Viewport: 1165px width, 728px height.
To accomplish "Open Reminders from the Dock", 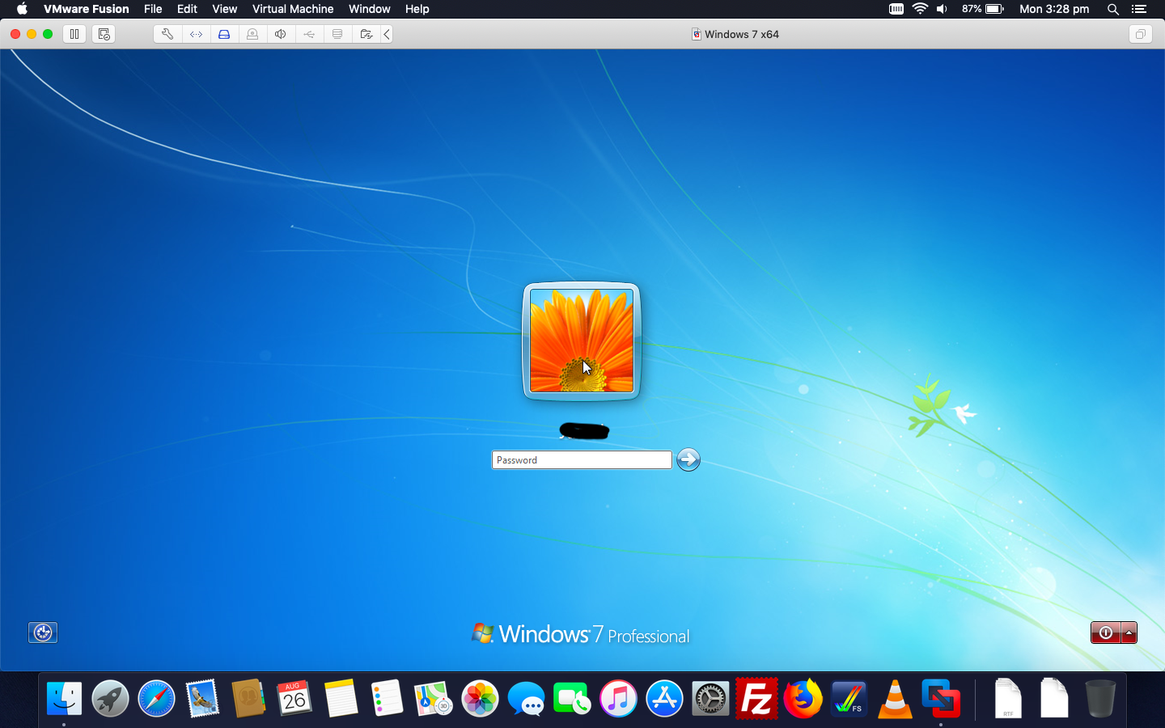I will (387, 698).
